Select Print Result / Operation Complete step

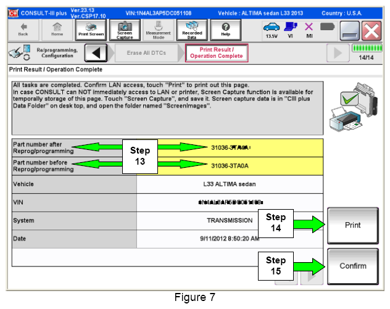coord(217,53)
